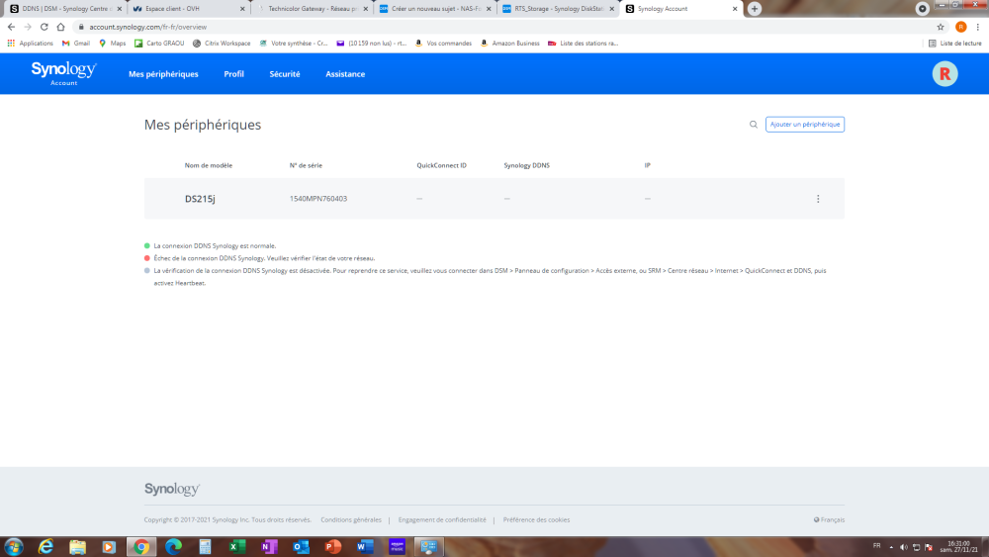This screenshot has height=557, width=989.
Task: Open the Français language selector
Action: (x=829, y=519)
